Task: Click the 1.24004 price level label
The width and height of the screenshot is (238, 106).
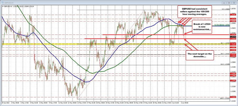Action: click(233, 56)
